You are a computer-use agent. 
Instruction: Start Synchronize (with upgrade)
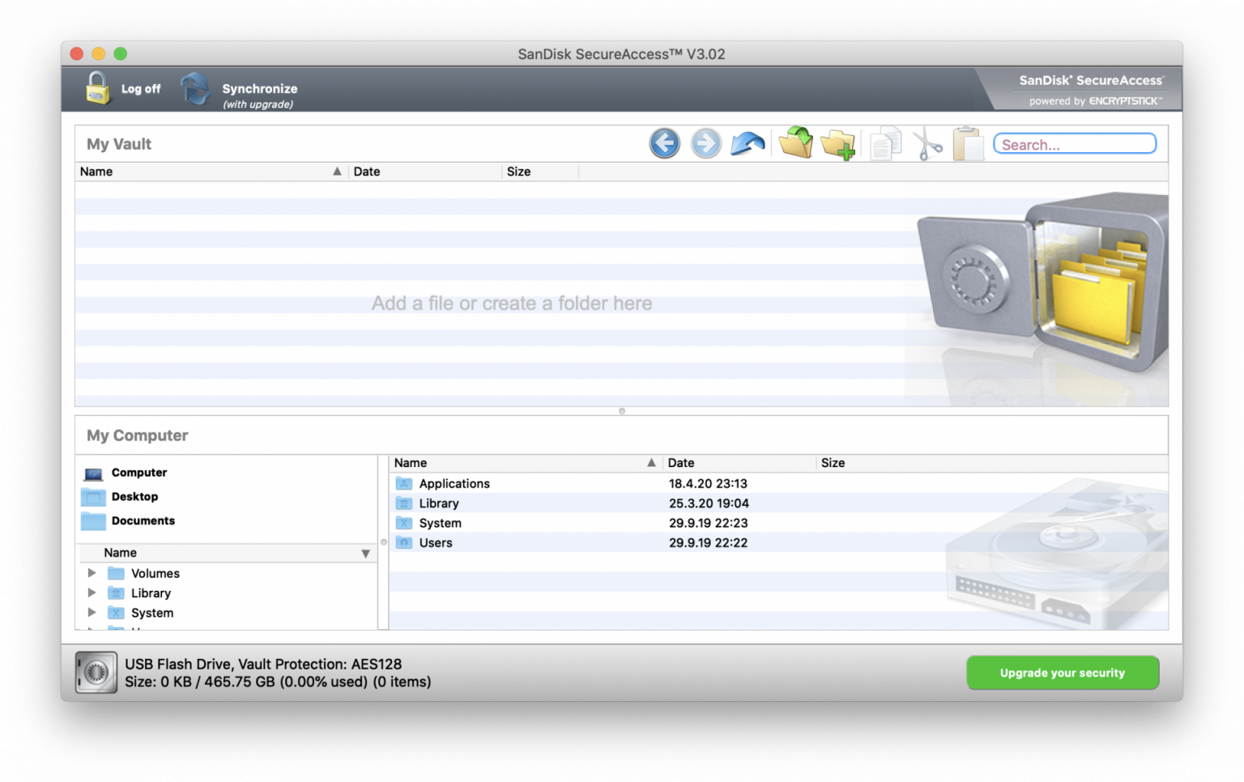[x=239, y=90]
